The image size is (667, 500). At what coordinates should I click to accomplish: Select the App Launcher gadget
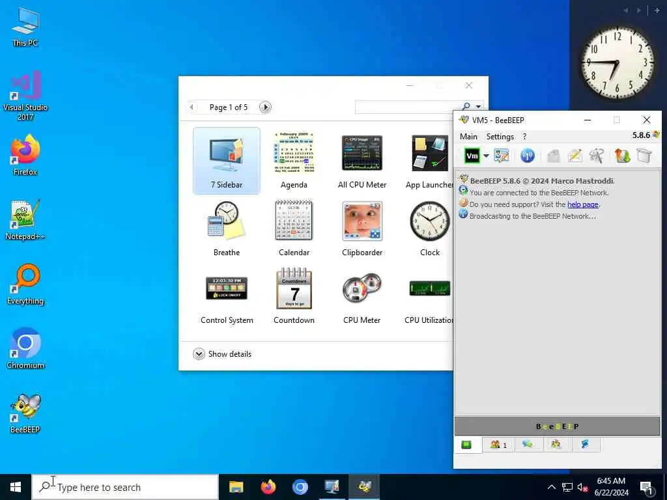tap(429, 161)
